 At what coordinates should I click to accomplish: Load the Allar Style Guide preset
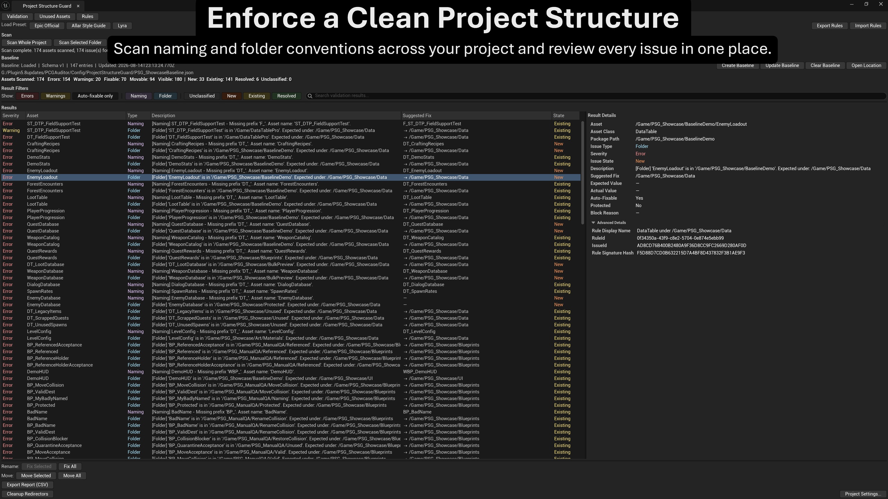pyautogui.click(x=88, y=26)
